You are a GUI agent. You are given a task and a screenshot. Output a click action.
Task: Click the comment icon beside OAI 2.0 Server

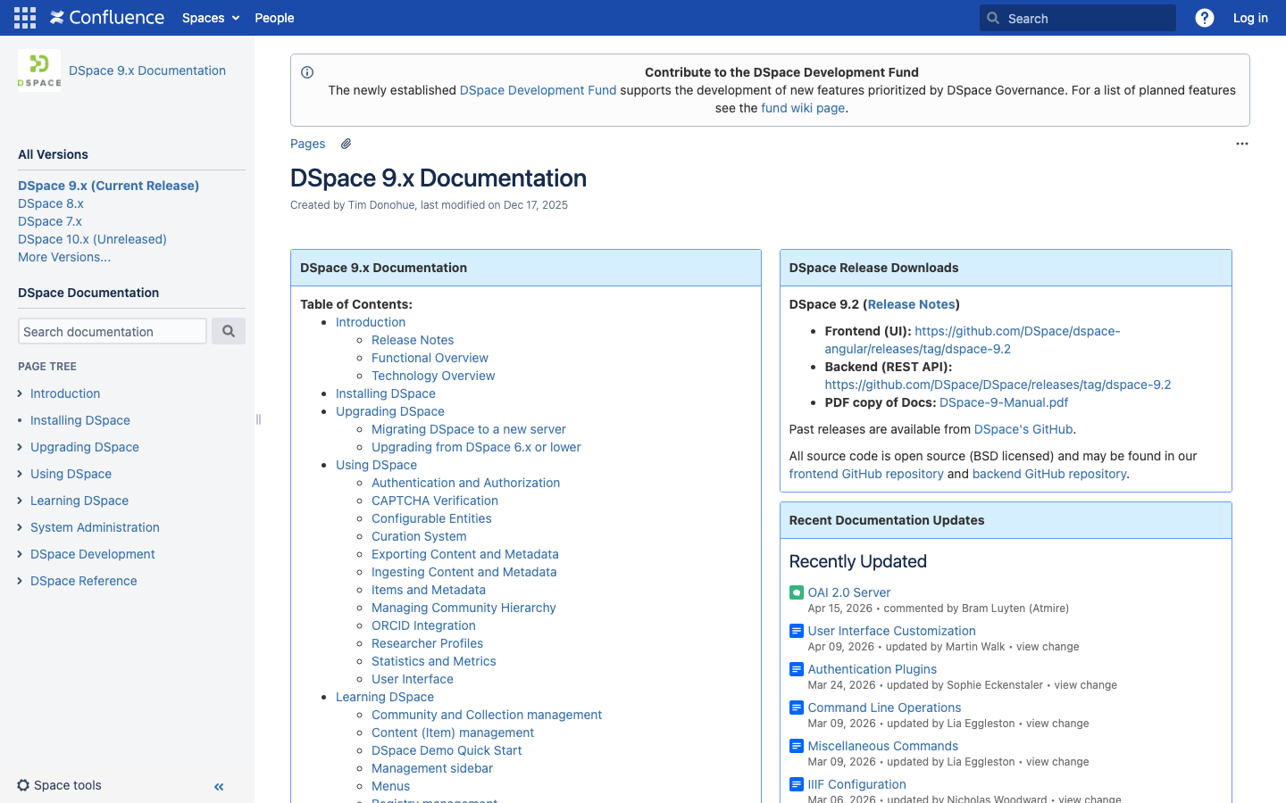tap(795, 592)
